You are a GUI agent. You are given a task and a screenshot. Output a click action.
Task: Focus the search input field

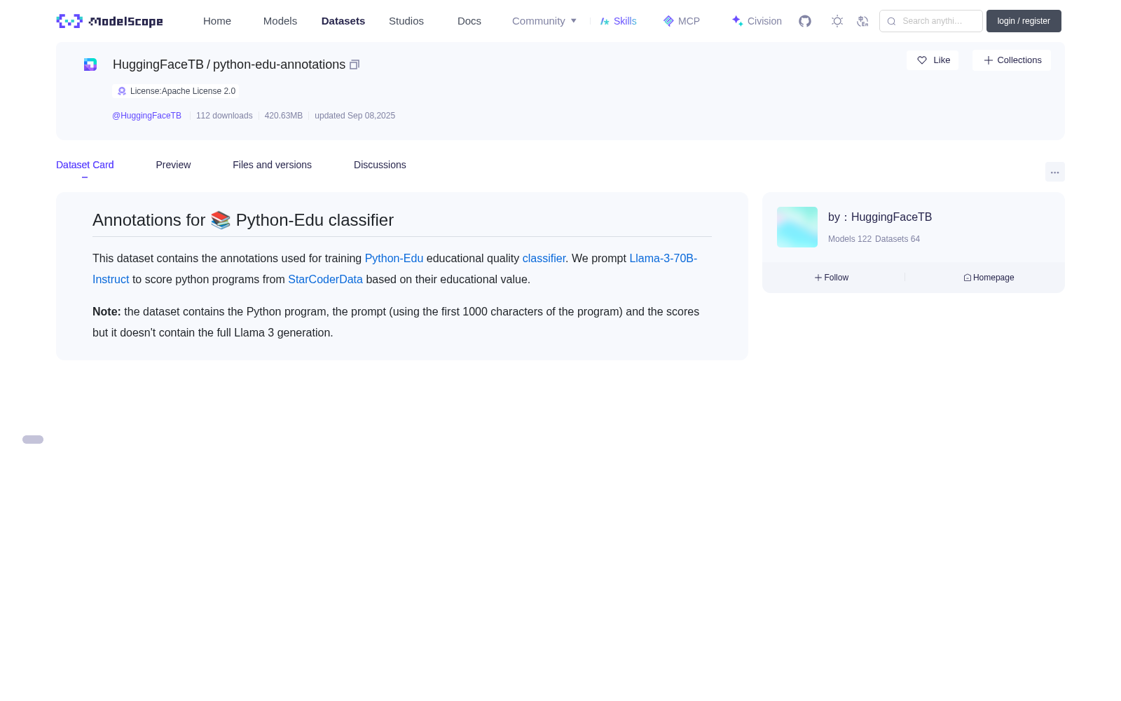(931, 21)
